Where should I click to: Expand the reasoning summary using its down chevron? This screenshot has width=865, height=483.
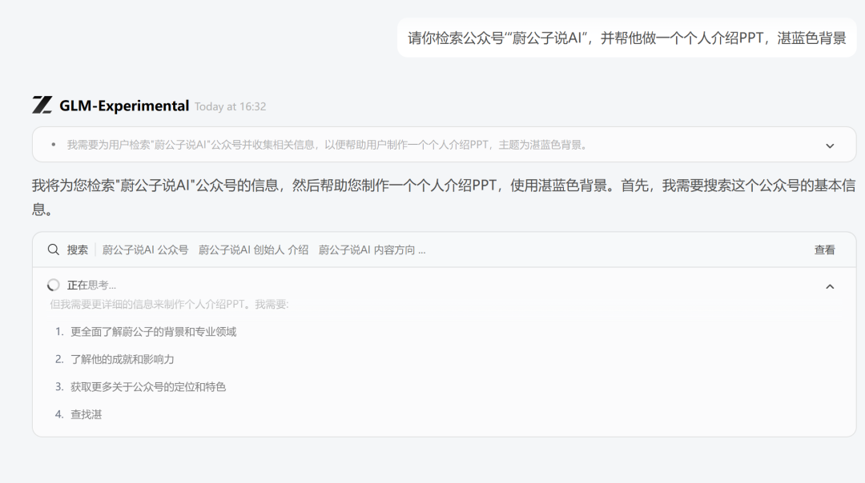point(830,145)
